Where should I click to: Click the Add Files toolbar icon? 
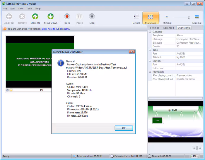[x=9, y=17]
